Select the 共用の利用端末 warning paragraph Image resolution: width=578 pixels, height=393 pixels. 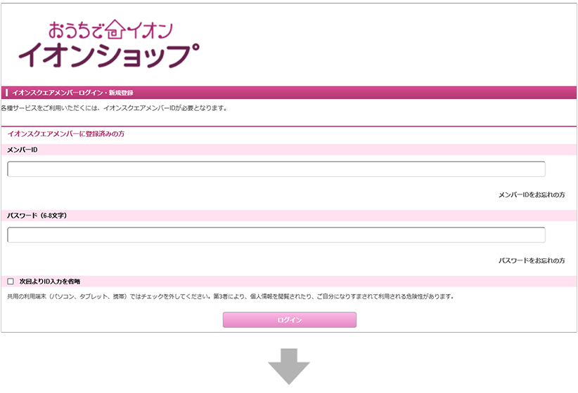pos(231,297)
